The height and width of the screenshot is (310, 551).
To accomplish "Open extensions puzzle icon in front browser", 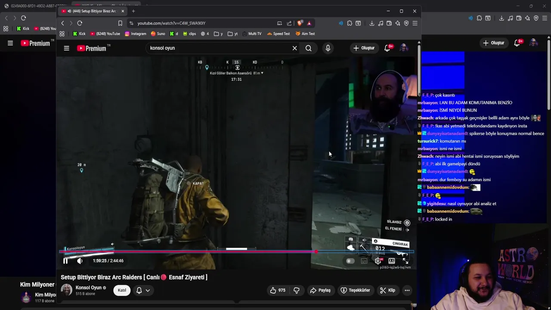I will pos(350,23).
